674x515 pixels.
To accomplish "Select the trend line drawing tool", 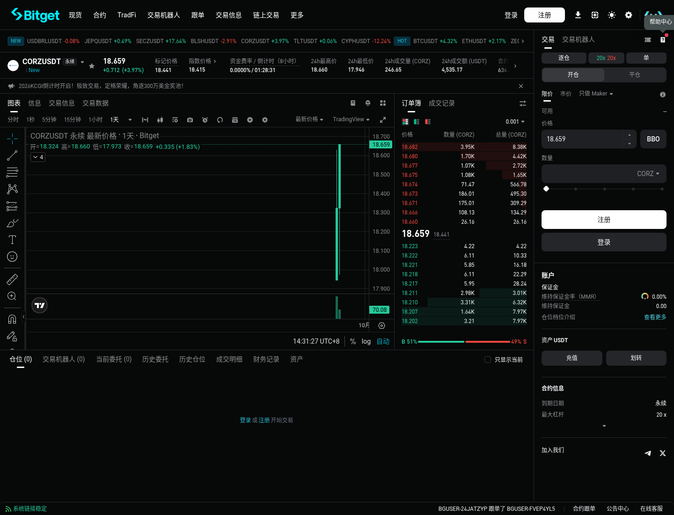I will tap(12, 155).
